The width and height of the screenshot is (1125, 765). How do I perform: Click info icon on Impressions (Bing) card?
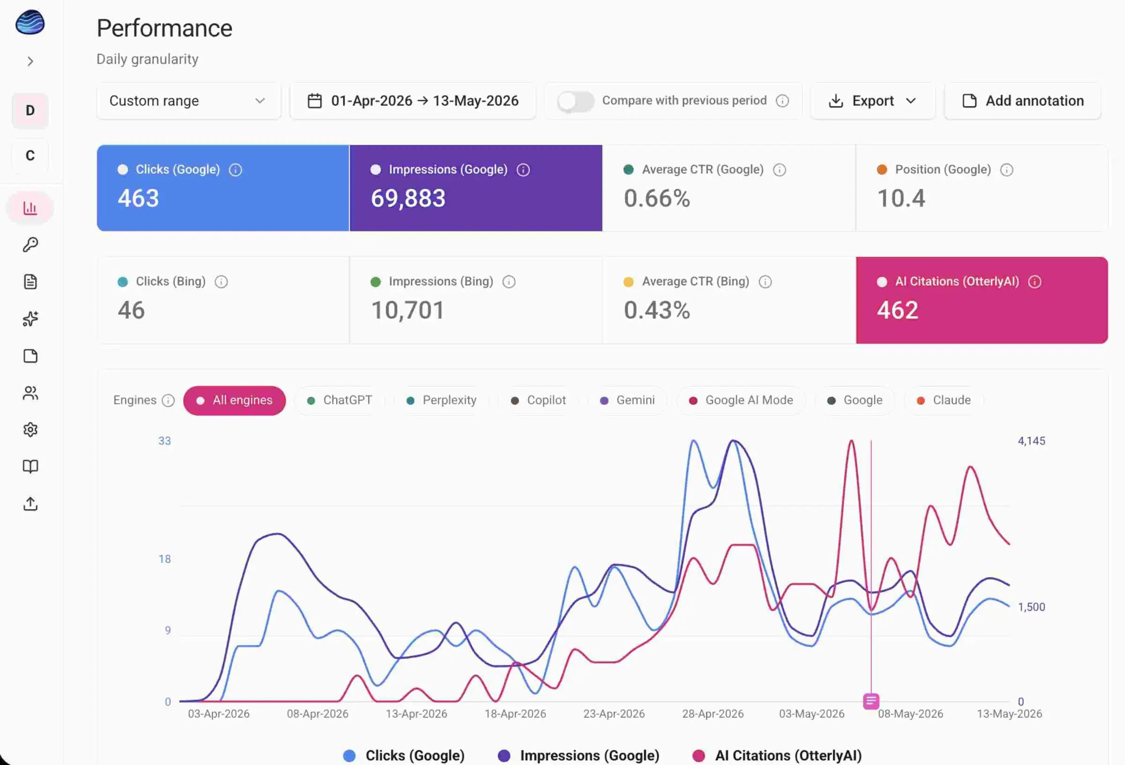509,282
